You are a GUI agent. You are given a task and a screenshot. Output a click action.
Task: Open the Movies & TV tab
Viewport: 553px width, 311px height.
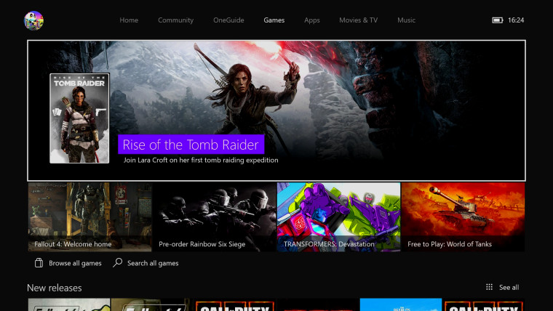point(358,20)
